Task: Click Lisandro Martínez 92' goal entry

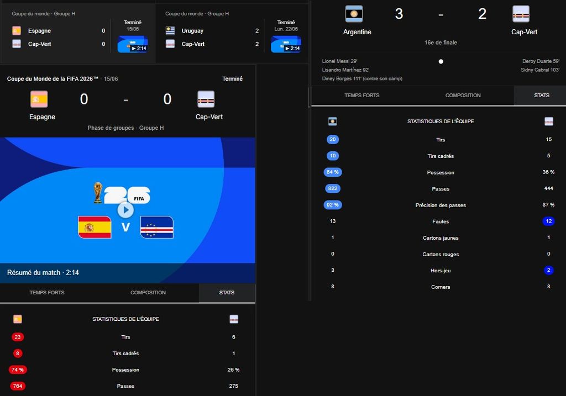Action: click(345, 70)
